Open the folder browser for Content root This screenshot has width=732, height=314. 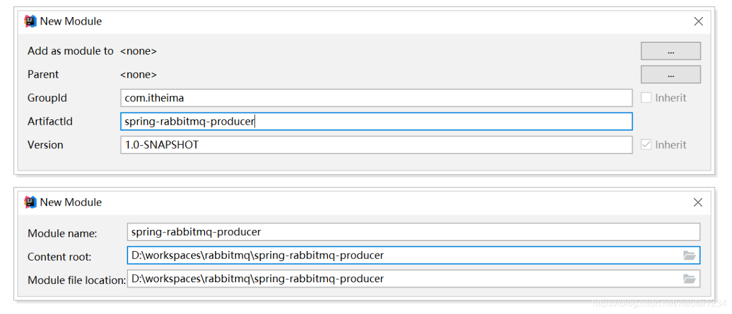(x=689, y=255)
